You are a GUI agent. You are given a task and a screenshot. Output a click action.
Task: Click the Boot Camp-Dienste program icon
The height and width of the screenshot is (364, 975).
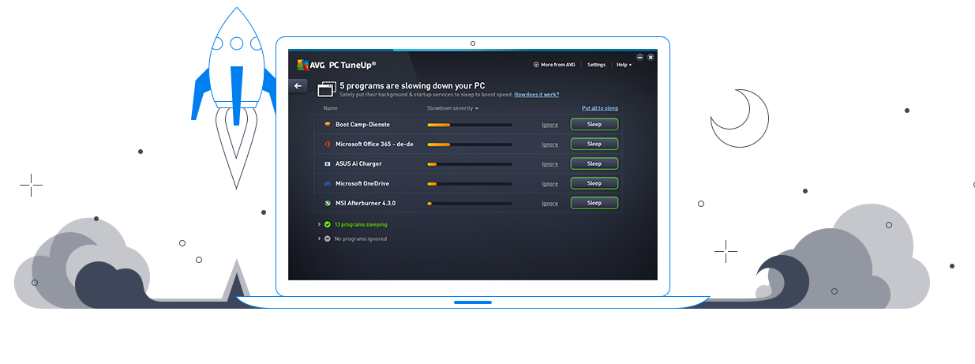point(327,125)
